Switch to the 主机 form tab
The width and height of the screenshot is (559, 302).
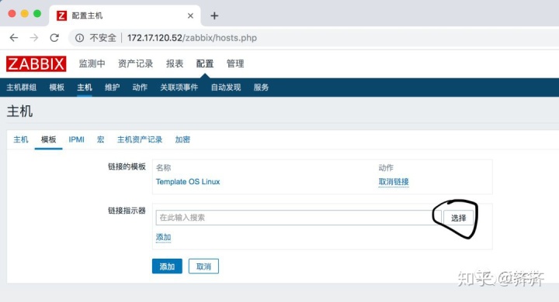point(21,139)
